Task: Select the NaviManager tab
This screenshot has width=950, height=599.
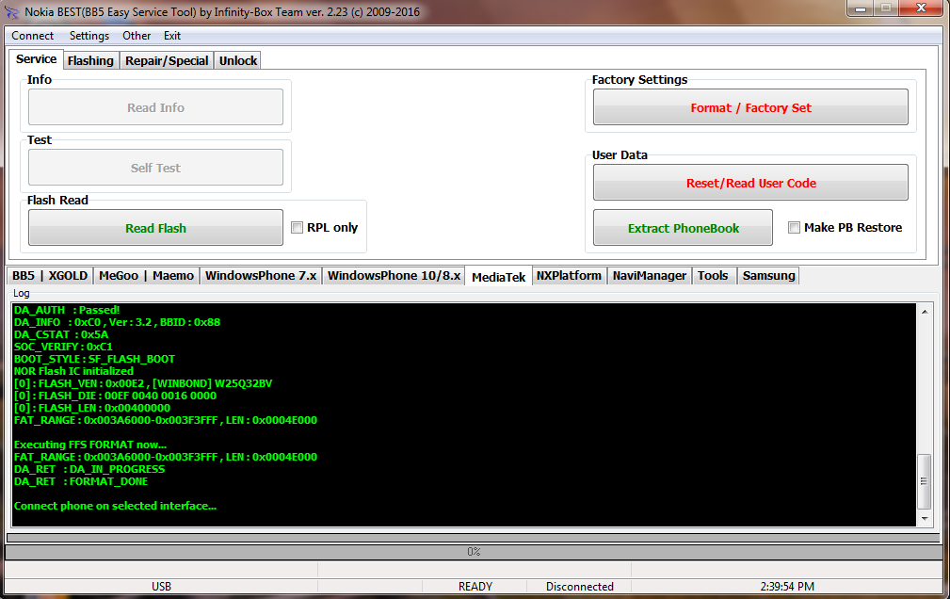Action: [650, 276]
